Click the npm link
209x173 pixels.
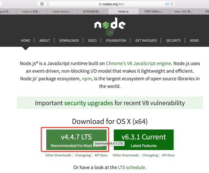pyautogui.click(x=87, y=79)
